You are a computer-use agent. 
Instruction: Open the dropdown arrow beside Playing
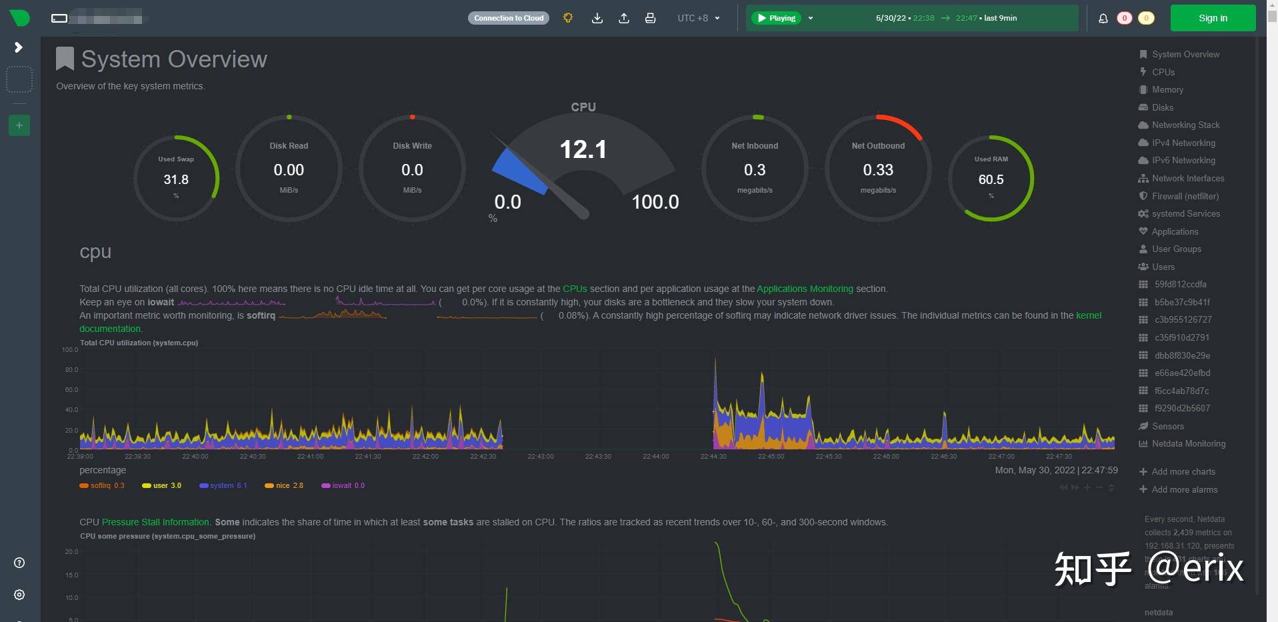[811, 18]
